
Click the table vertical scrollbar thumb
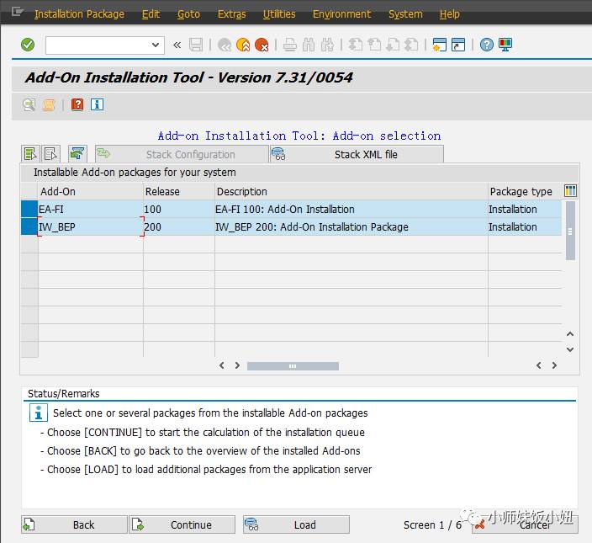click(x=570, y=231)
